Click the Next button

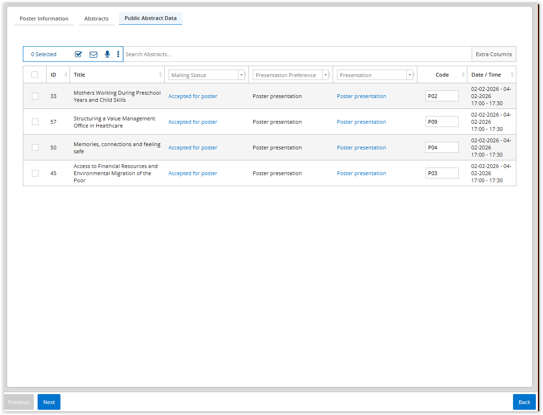[49, 402]
